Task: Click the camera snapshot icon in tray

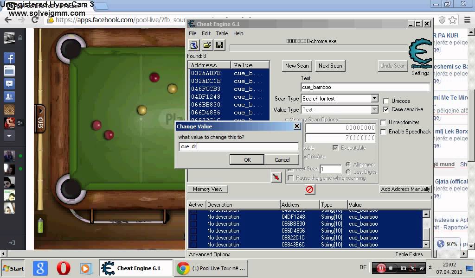Action: [403, 268]
